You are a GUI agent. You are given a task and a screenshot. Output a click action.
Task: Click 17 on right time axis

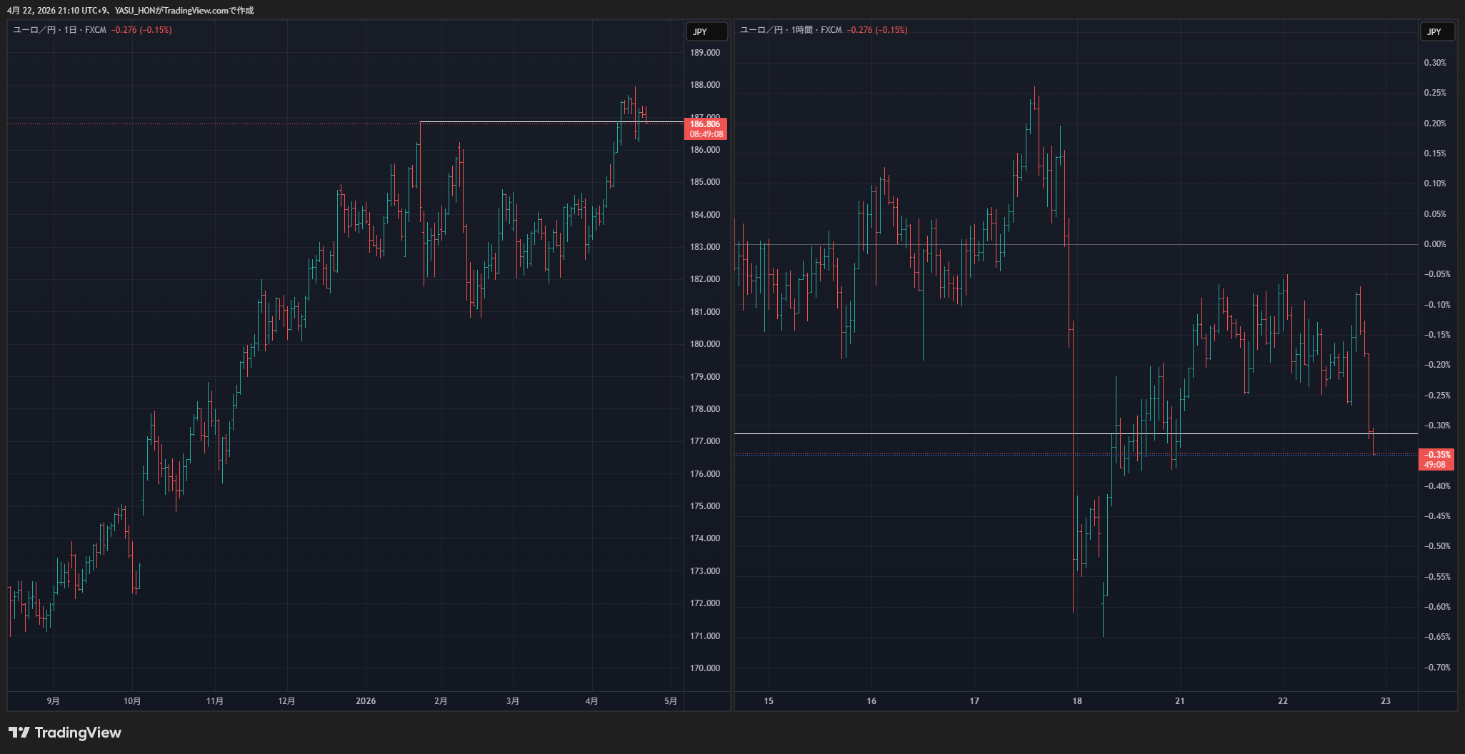pos(974,701)
